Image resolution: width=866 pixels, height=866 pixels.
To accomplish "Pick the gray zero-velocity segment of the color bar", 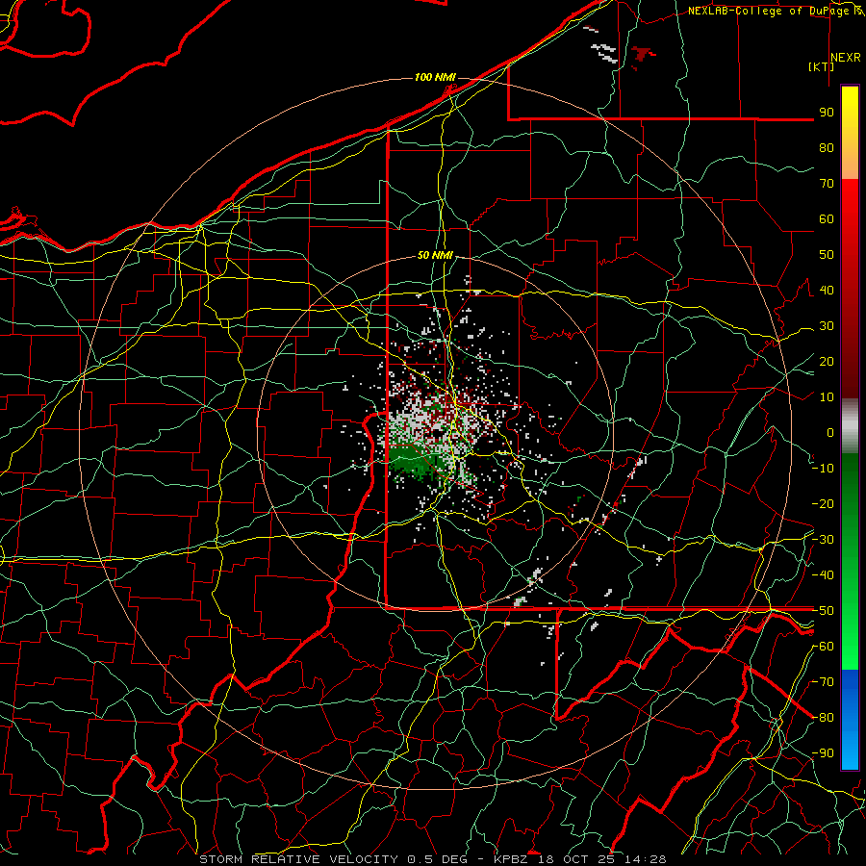I will [x=850, y=426].
